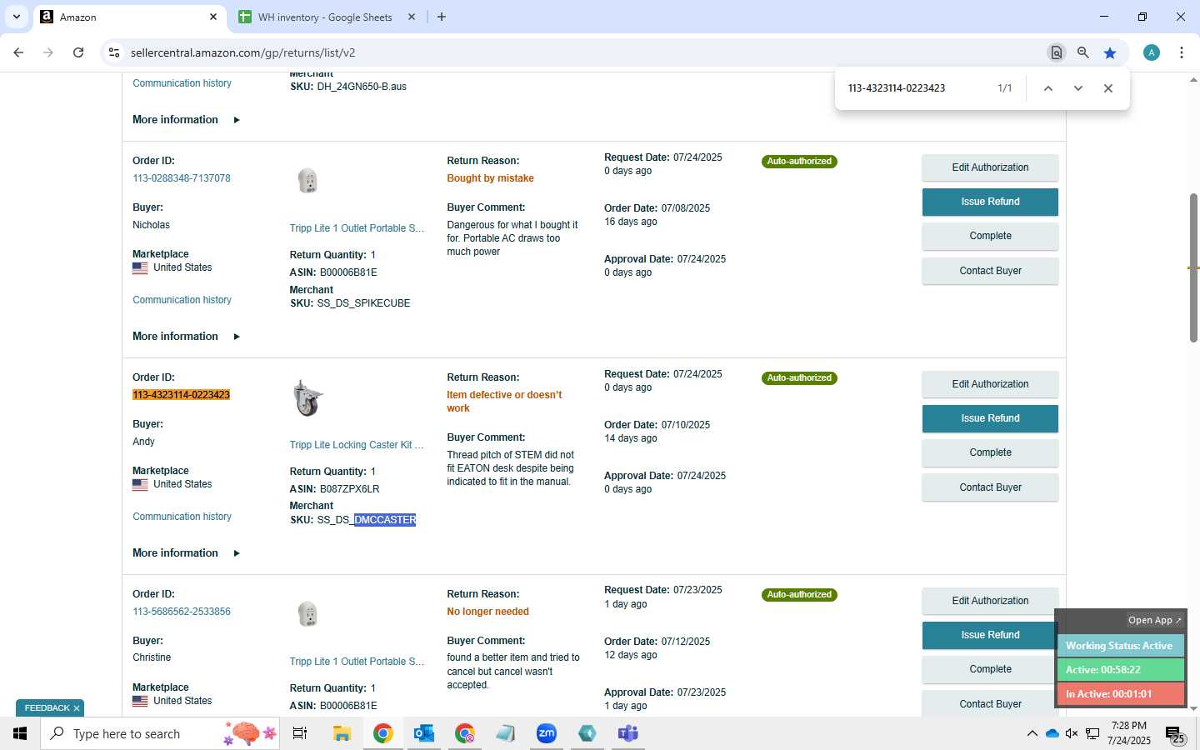Open order 113-5686562-2533856 link
This screenshot has width=1200, height=750.
(x=182, y=612)
